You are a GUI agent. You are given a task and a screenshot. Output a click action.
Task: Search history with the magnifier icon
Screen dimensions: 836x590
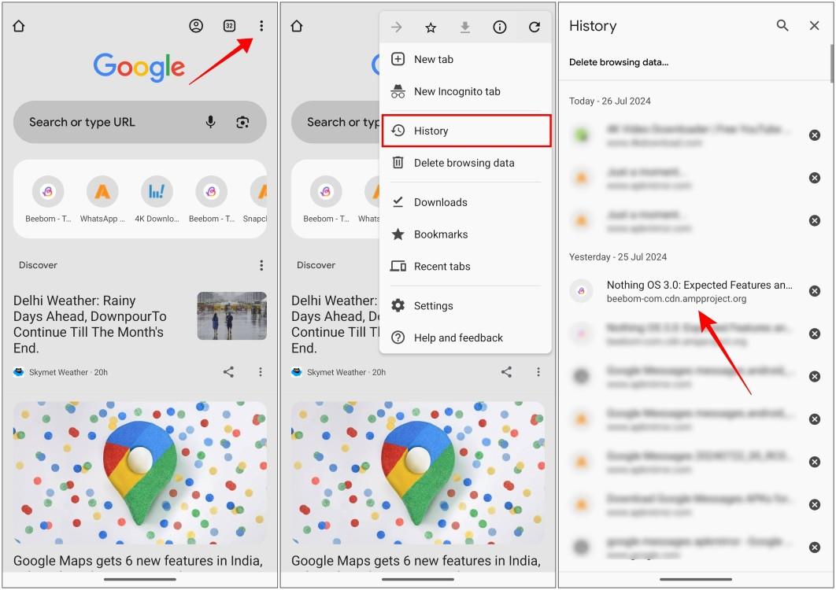(x=782, y=25)
